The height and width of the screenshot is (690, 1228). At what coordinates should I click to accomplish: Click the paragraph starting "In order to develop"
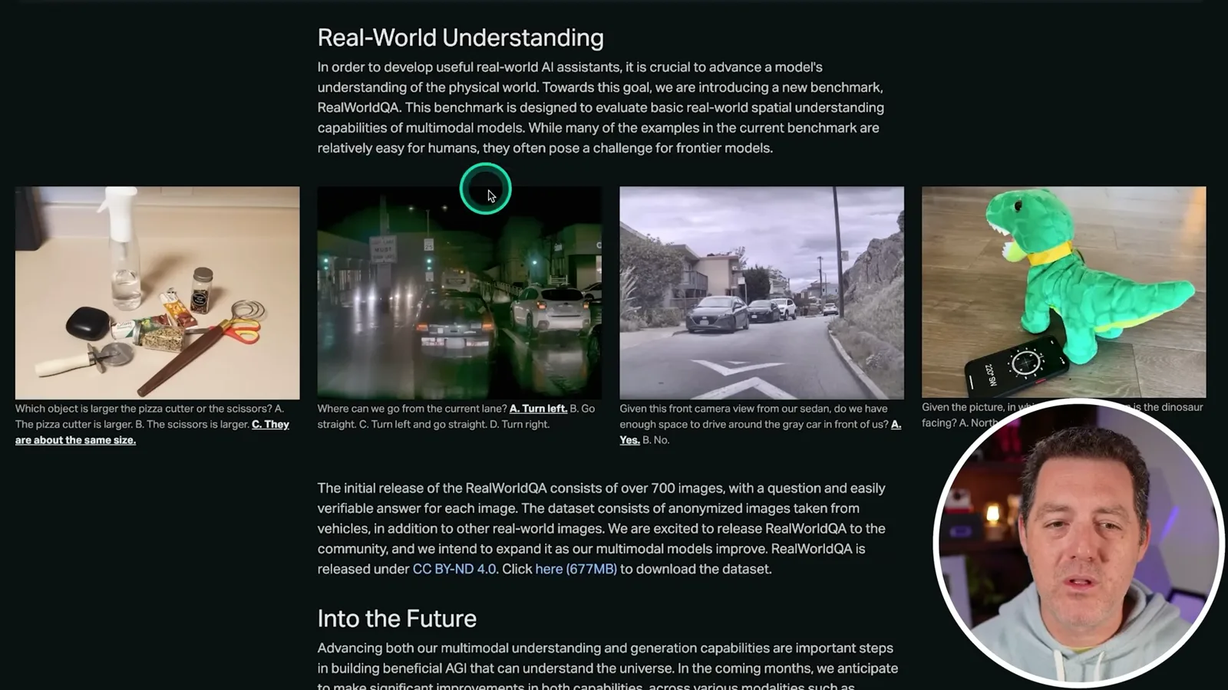(601, 107)
